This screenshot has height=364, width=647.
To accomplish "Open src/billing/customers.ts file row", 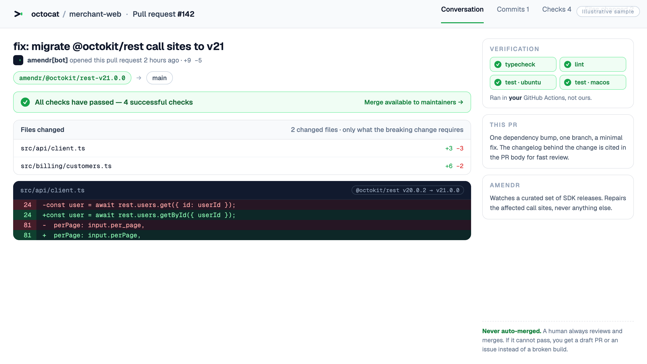I will 242,166.
